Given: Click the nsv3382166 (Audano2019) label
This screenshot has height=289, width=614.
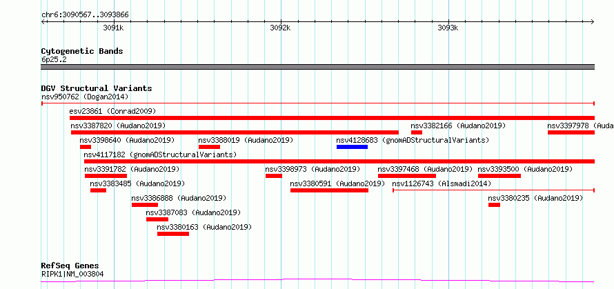Looking at the screenshot, I should [458, 126].
